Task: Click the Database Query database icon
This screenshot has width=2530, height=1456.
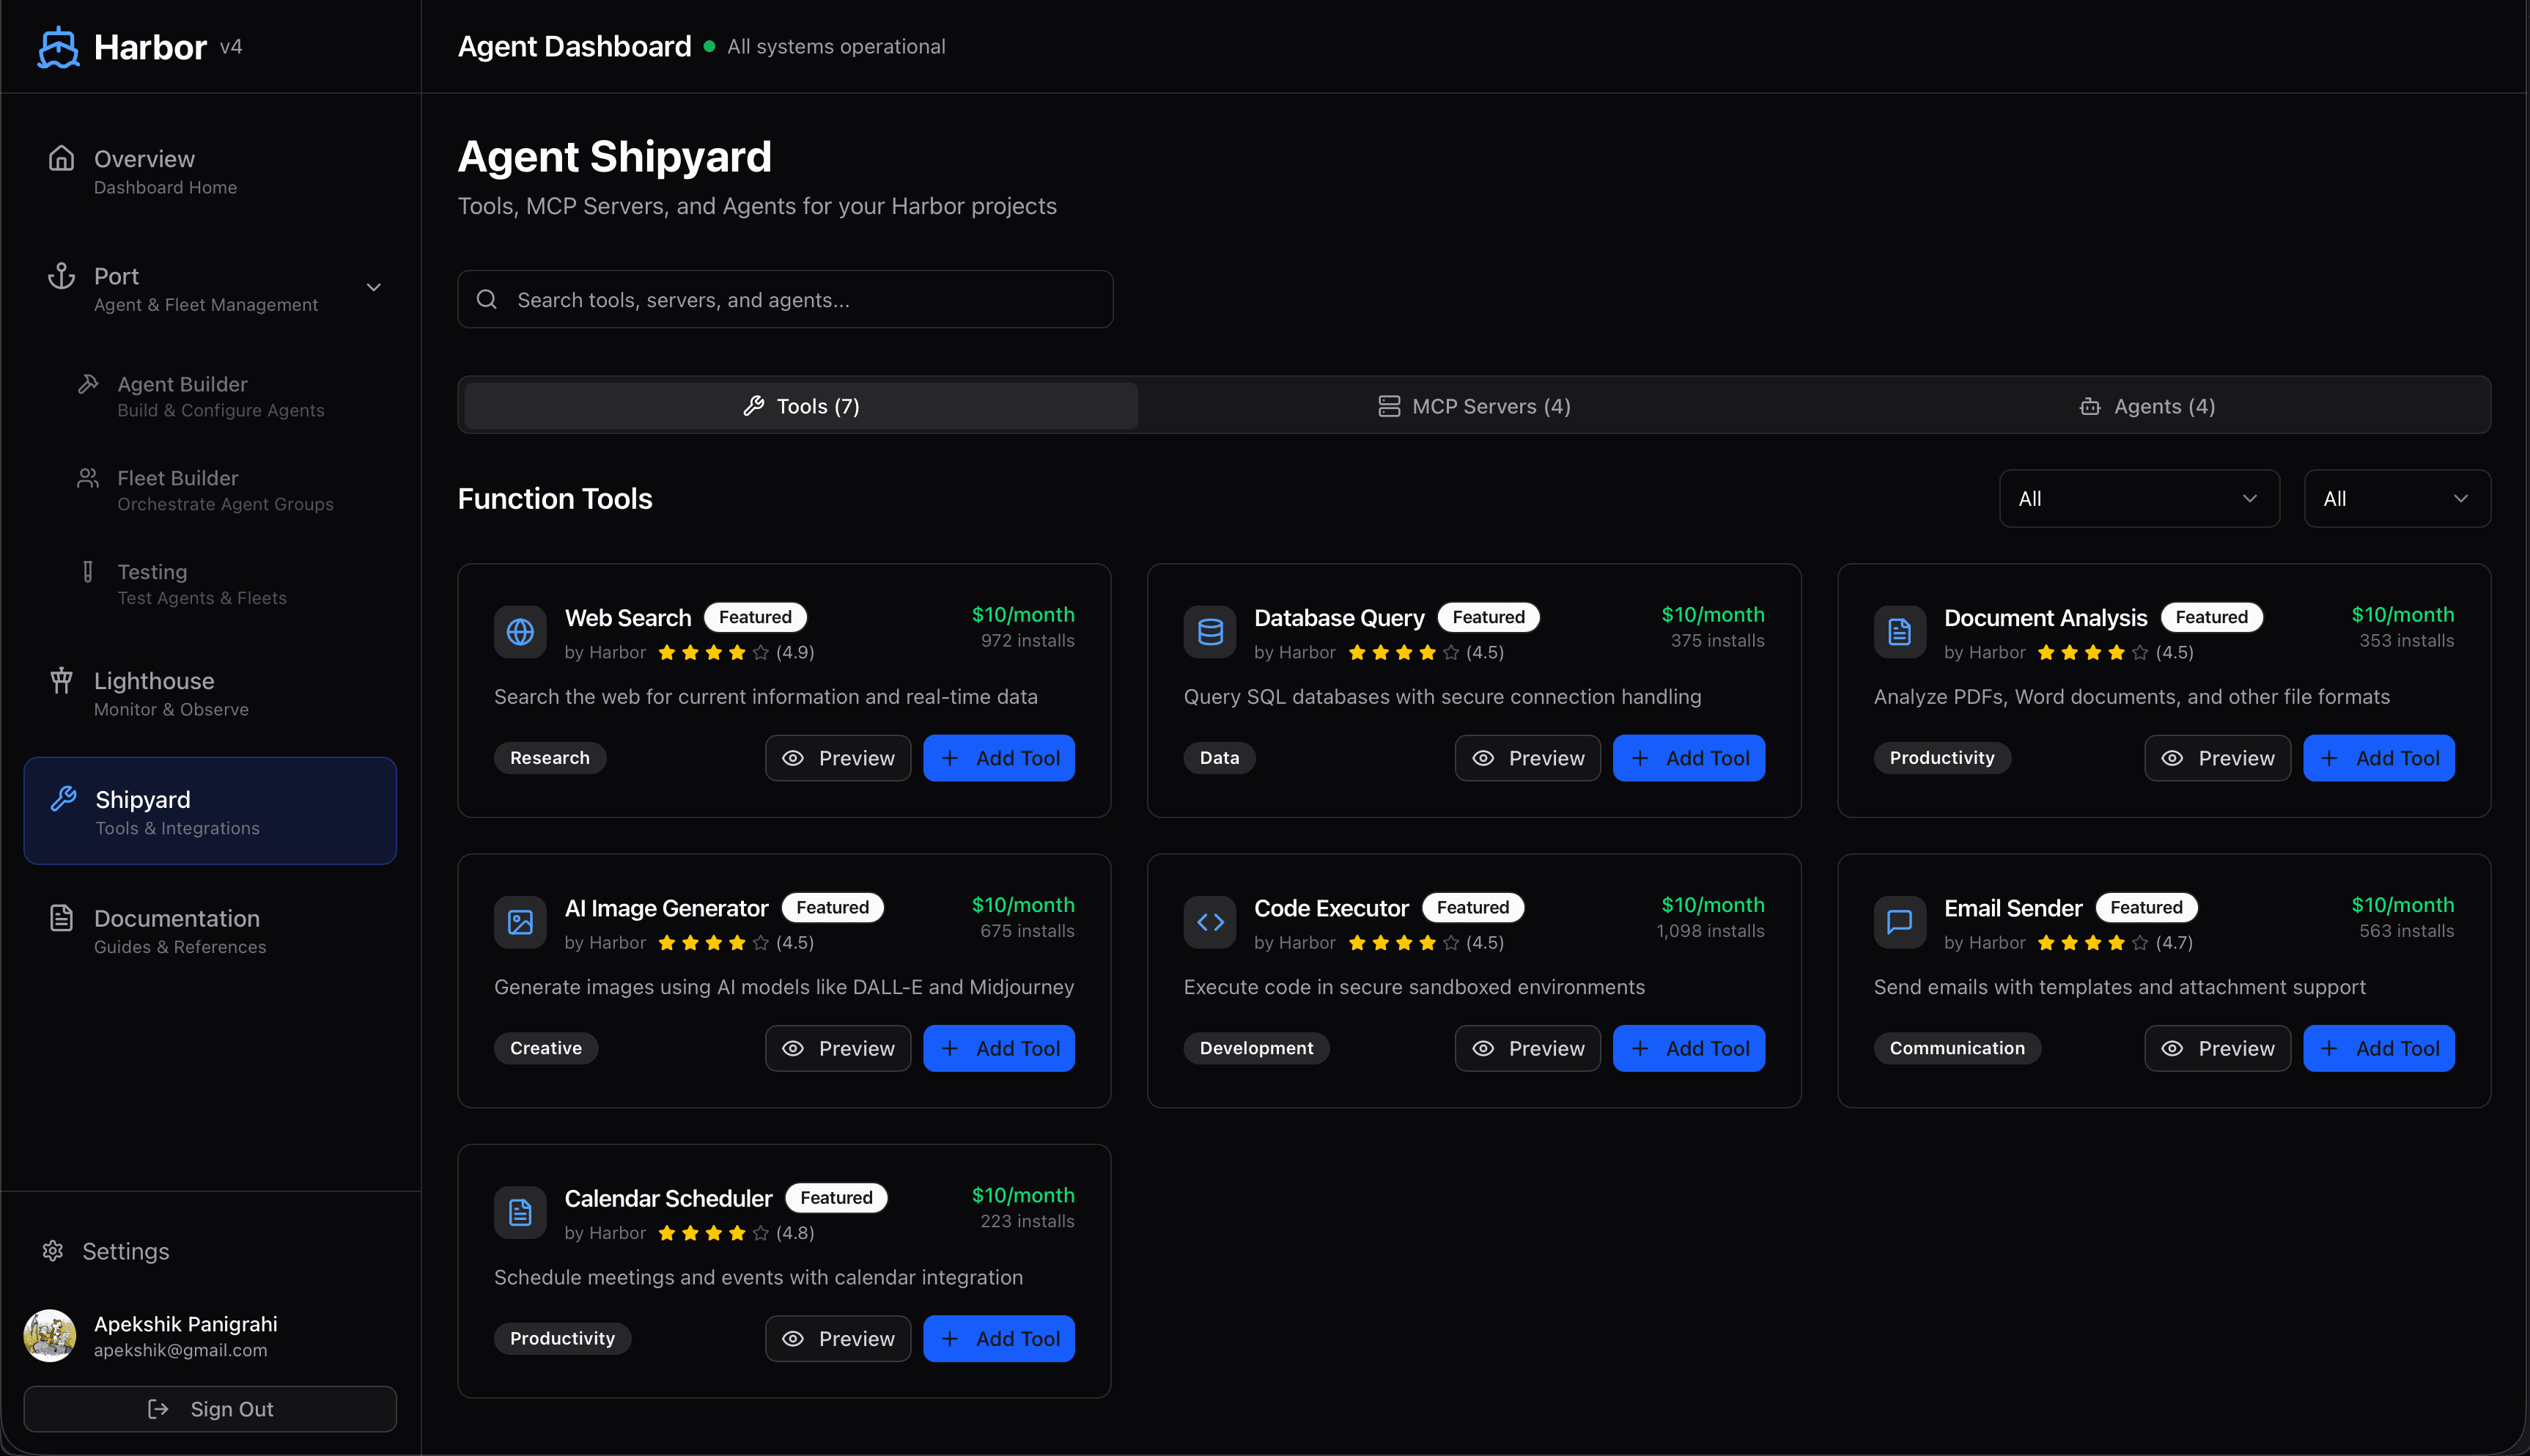Action: click(x=1209, y=632)
